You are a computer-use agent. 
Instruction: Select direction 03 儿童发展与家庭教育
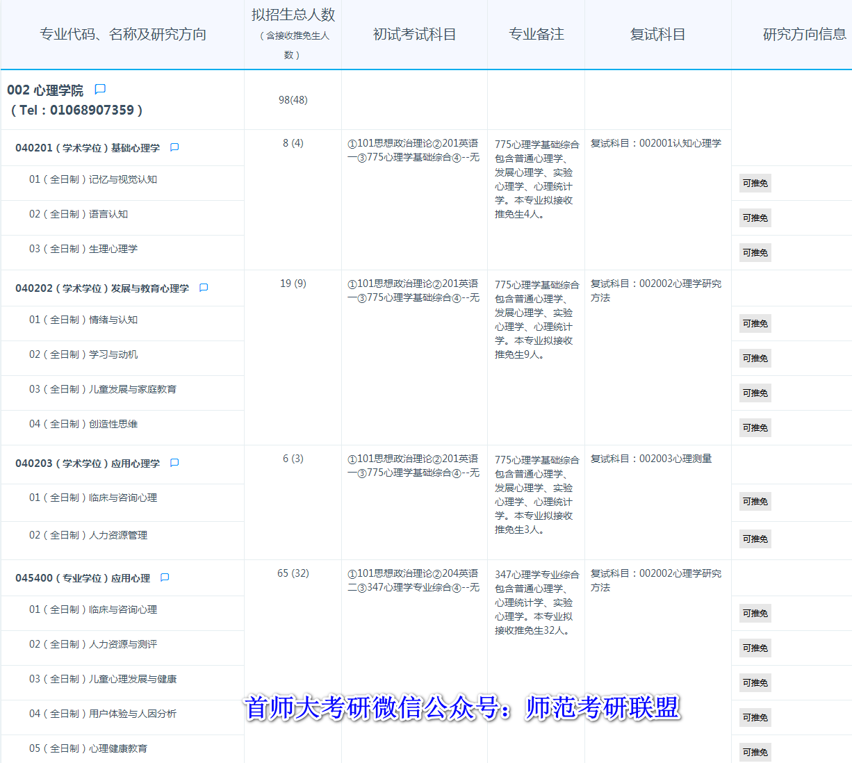click(x=103, y=389)
